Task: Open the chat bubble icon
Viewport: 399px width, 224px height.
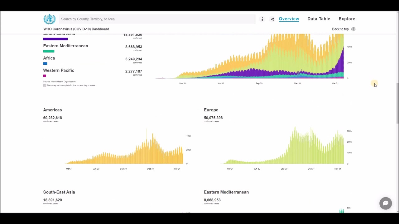Action: (x=386, y=203)
